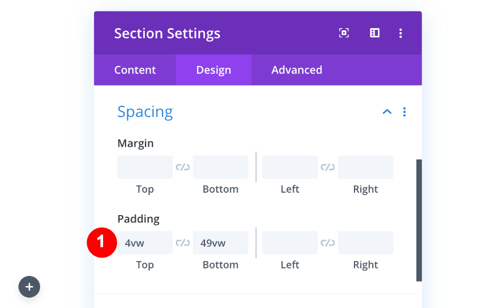Image resolution: width=504 pixels, height=308 pixels.
Task: Select the Design tab
Action: (x=214, y=70)
